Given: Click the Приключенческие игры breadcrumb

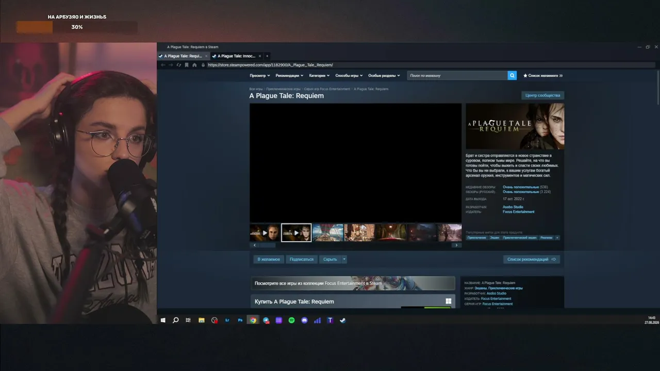Looking at the screenshot, I should [x=283, y=89].
